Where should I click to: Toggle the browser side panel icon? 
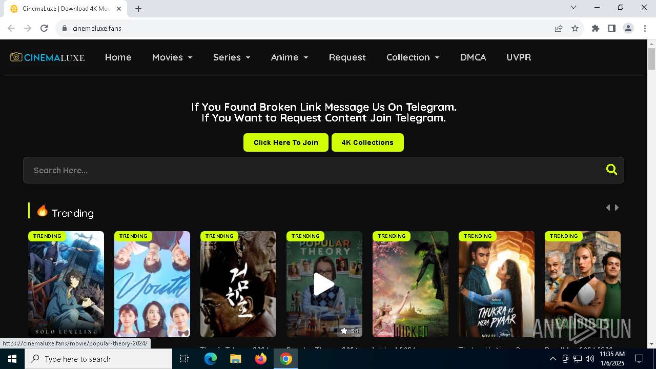click(612, 28)
